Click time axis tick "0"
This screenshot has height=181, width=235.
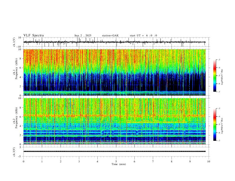click(23, 161)
